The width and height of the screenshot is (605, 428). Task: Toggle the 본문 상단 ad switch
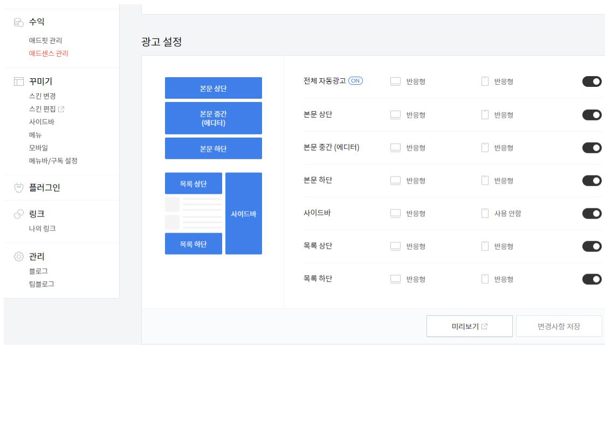click(592, 115)
